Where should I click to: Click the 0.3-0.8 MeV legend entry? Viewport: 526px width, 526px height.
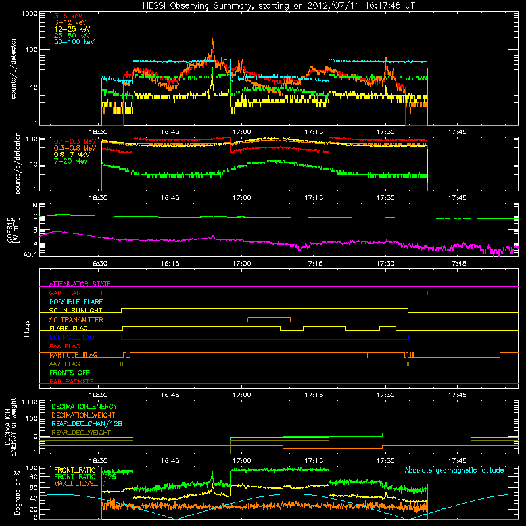pos(75,148)
